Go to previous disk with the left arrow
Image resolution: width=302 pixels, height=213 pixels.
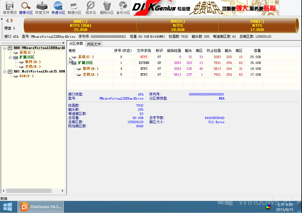[7, 20]
